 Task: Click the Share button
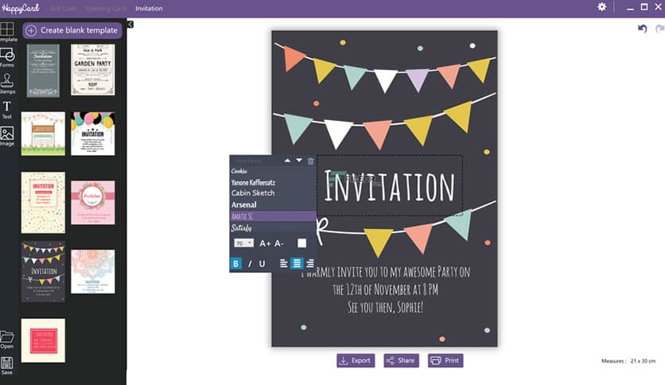401,360
